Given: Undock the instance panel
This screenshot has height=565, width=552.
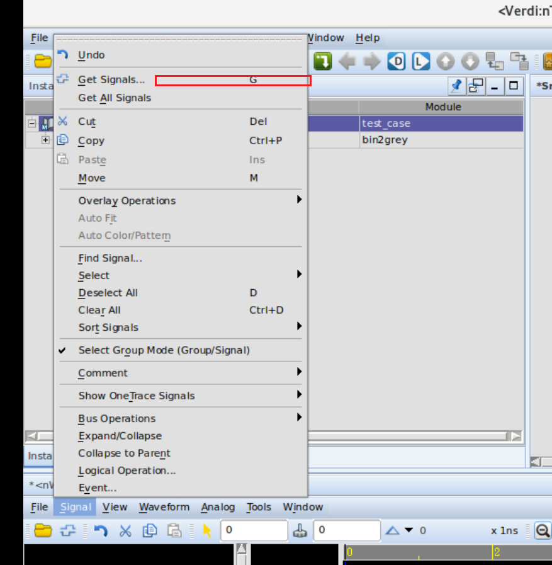Looking at the screenshot, I should (476, 86).
